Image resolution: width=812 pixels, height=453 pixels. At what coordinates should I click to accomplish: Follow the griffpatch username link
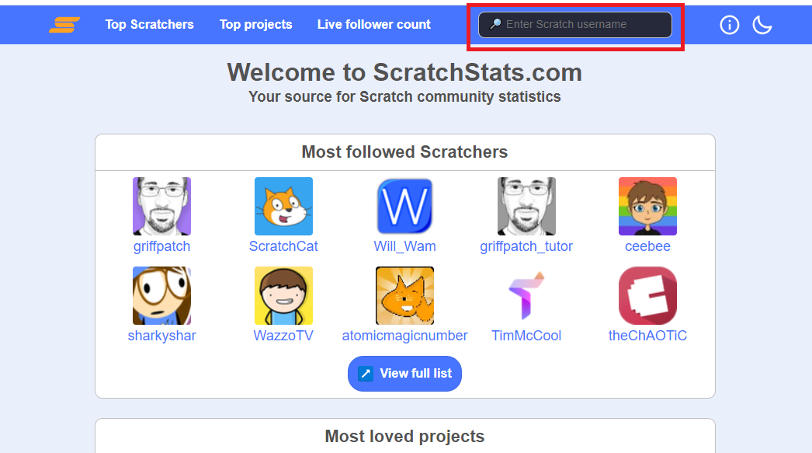(161, 246)
